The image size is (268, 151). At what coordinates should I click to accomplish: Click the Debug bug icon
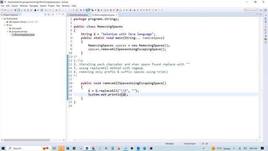point(81,10)
